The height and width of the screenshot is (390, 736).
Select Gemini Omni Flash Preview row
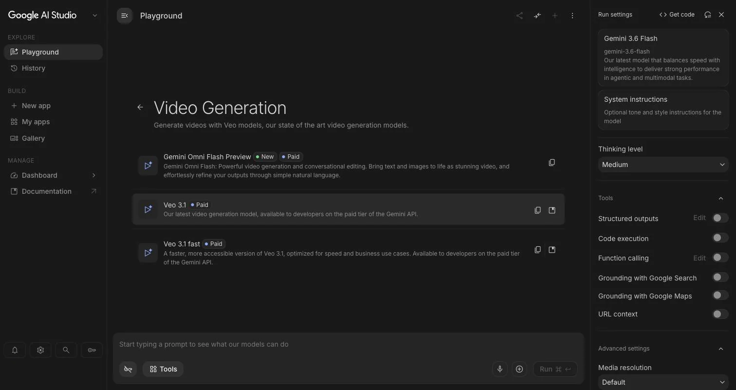point(349,166)
